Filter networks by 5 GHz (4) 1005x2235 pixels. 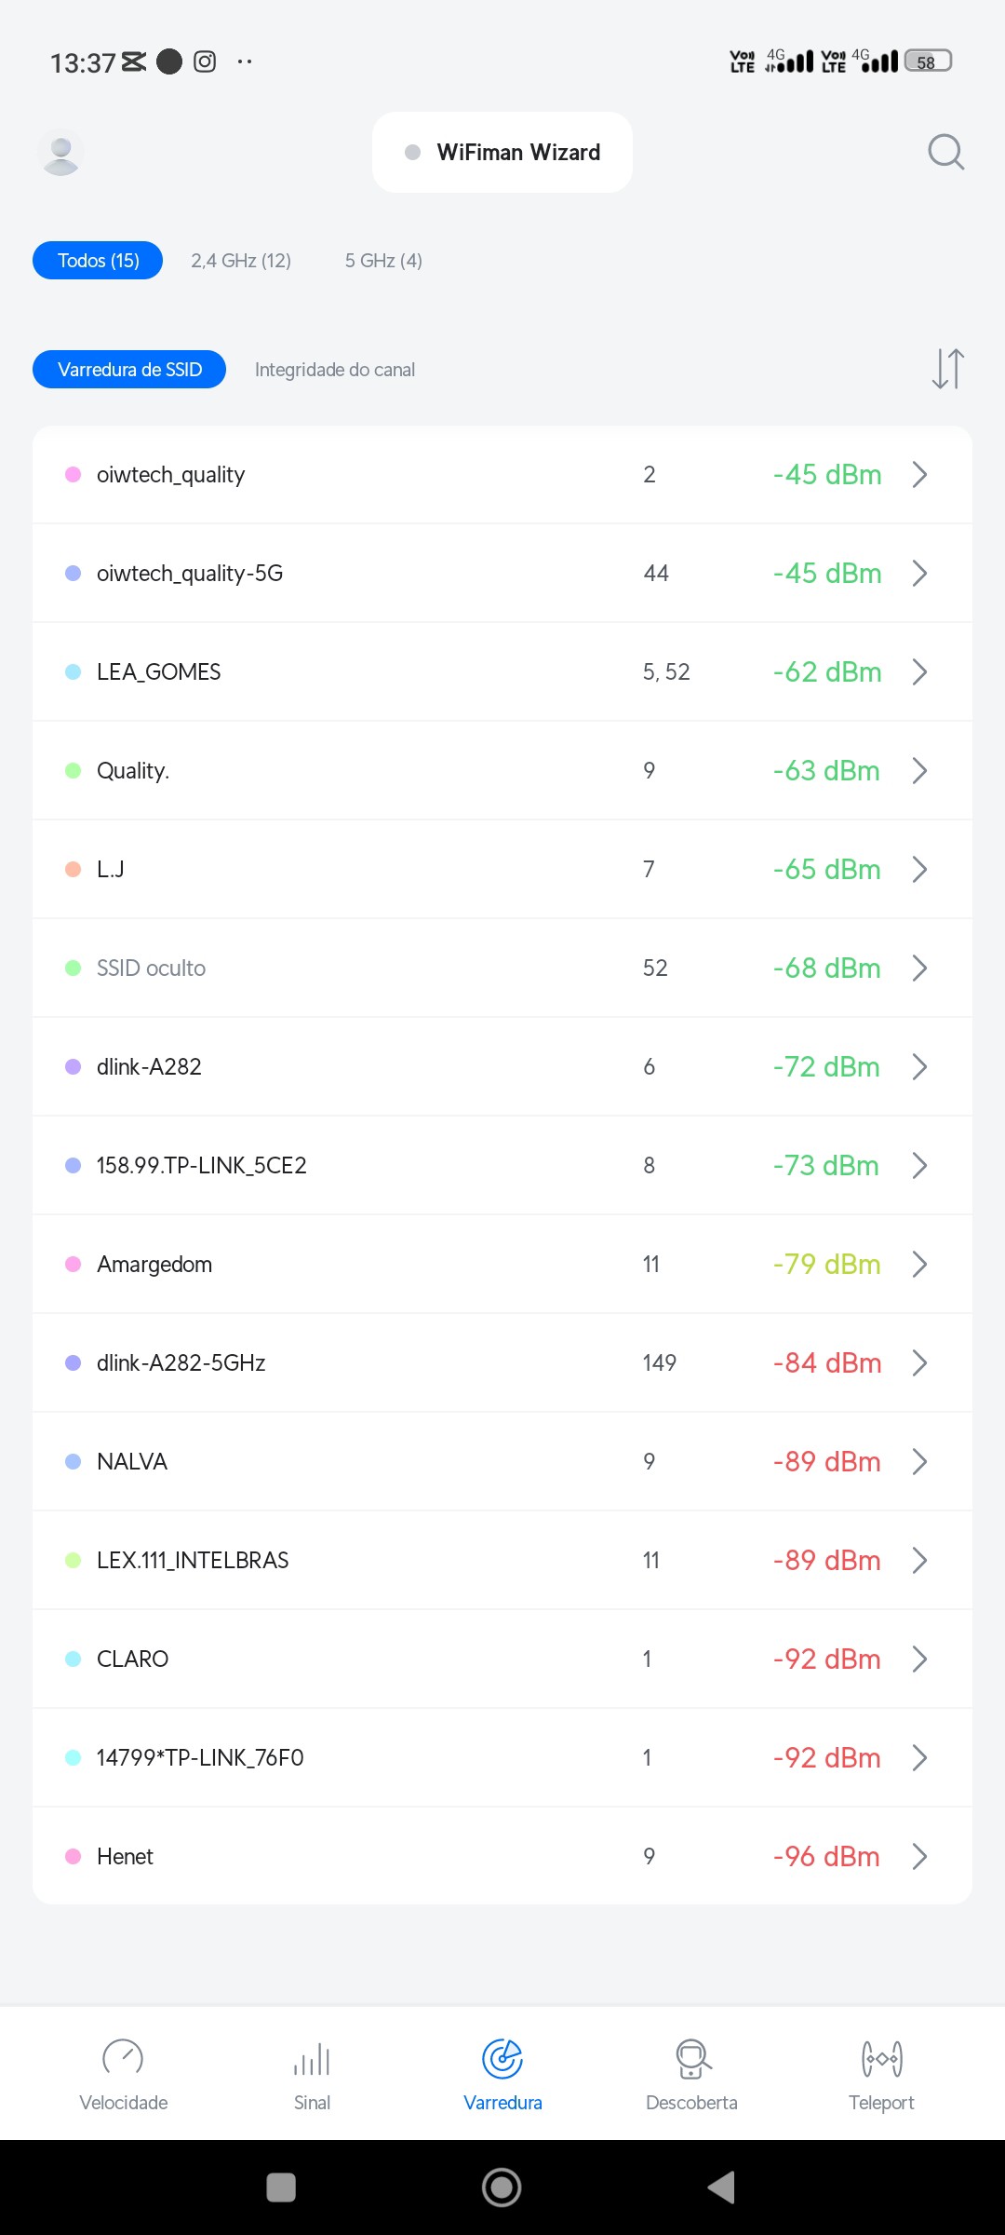[383, 261]
